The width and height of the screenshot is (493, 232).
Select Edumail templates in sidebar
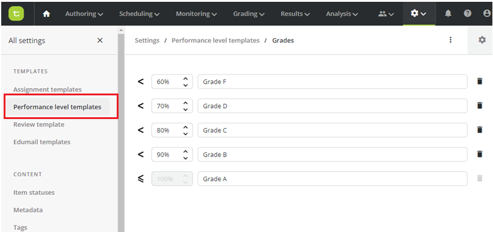pyautogui.click(x=42, y=142)
